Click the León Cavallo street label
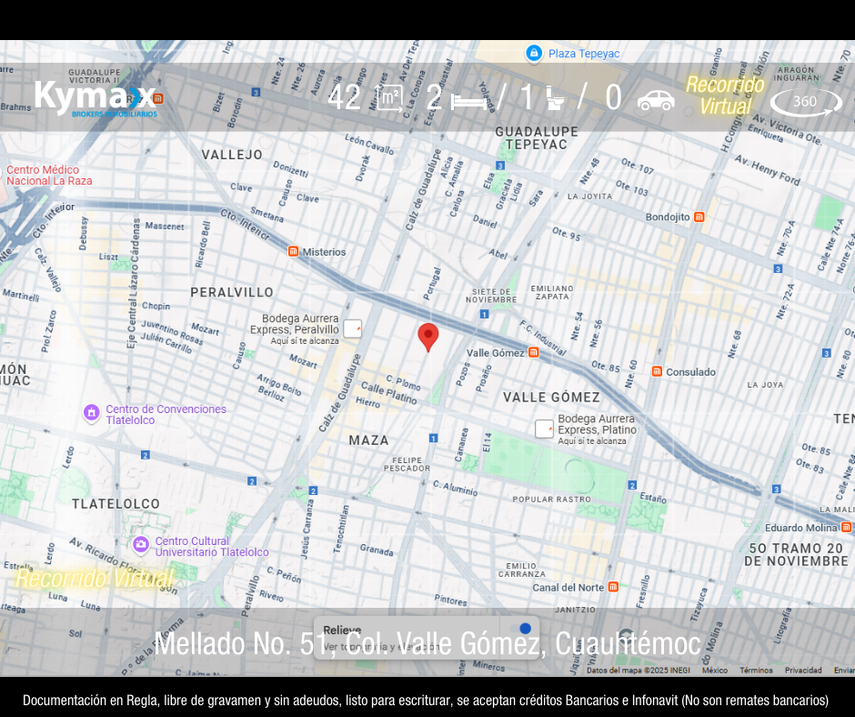Screen dimensions: 855x717 click(x=369, y=144)
